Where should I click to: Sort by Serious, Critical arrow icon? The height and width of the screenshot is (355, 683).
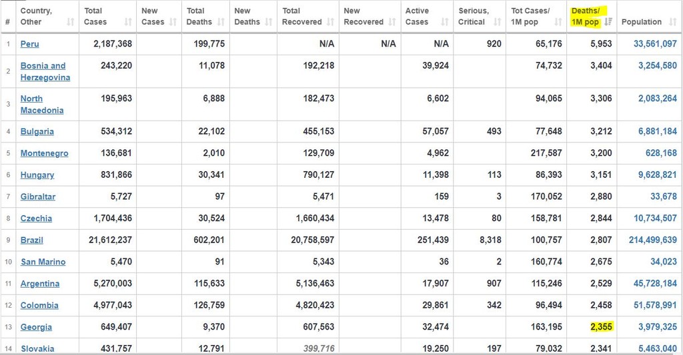(x=498, y=23)
